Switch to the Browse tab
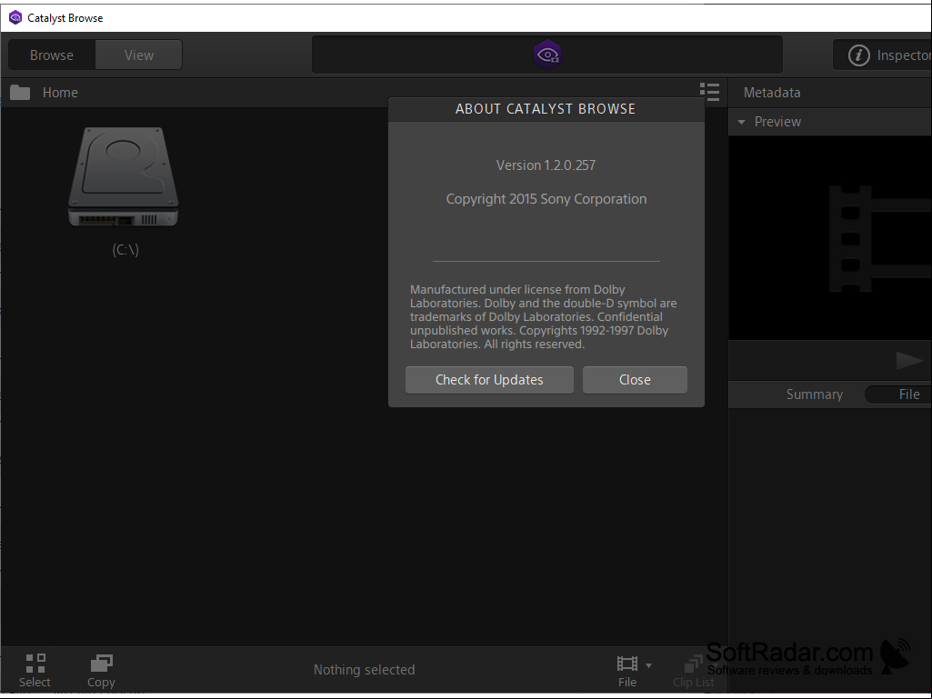The image size is (932, 699). coord(52,55)
